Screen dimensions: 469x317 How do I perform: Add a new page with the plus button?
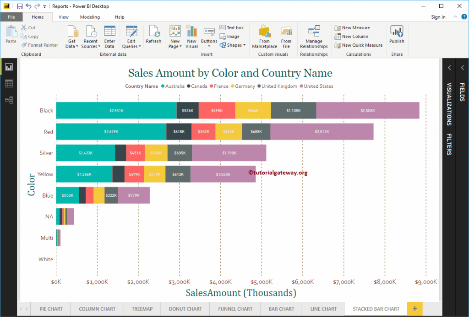point(414,309)
